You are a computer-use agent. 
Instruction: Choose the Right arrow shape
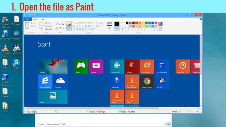[x=86, y=26]
